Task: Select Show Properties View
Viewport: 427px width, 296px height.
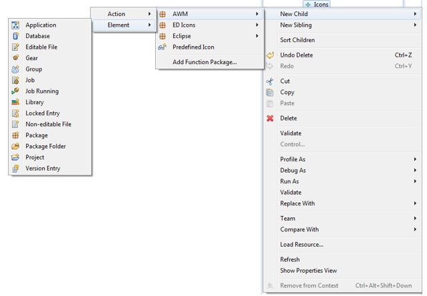Action: 308,271
